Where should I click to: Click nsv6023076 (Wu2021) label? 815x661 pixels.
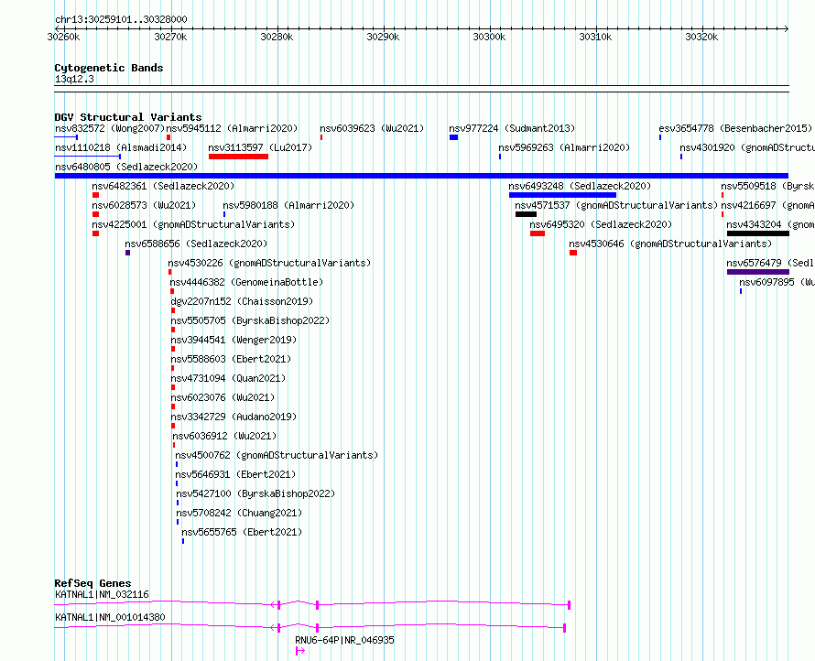[x=223, y=397]
